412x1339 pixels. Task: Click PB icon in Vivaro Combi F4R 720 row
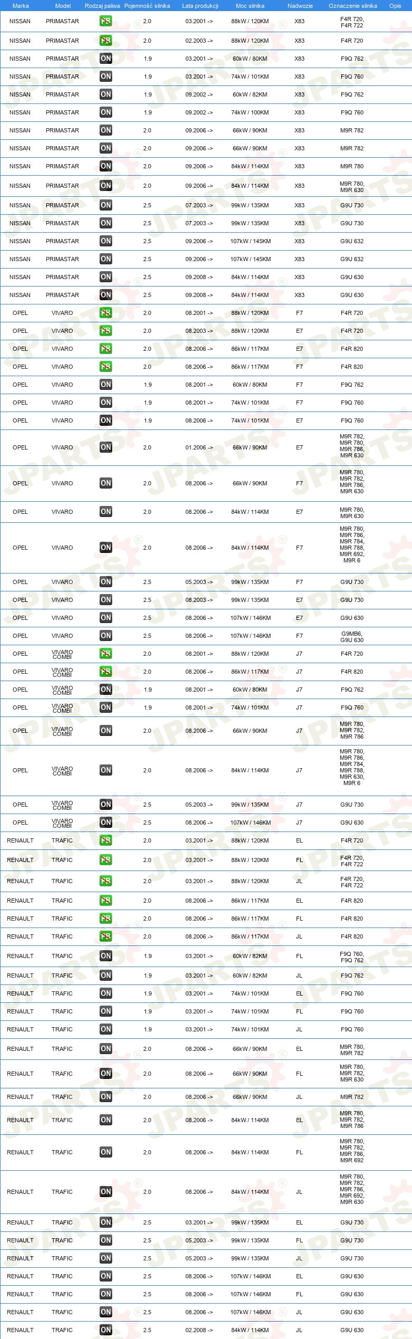pos(106,654)
